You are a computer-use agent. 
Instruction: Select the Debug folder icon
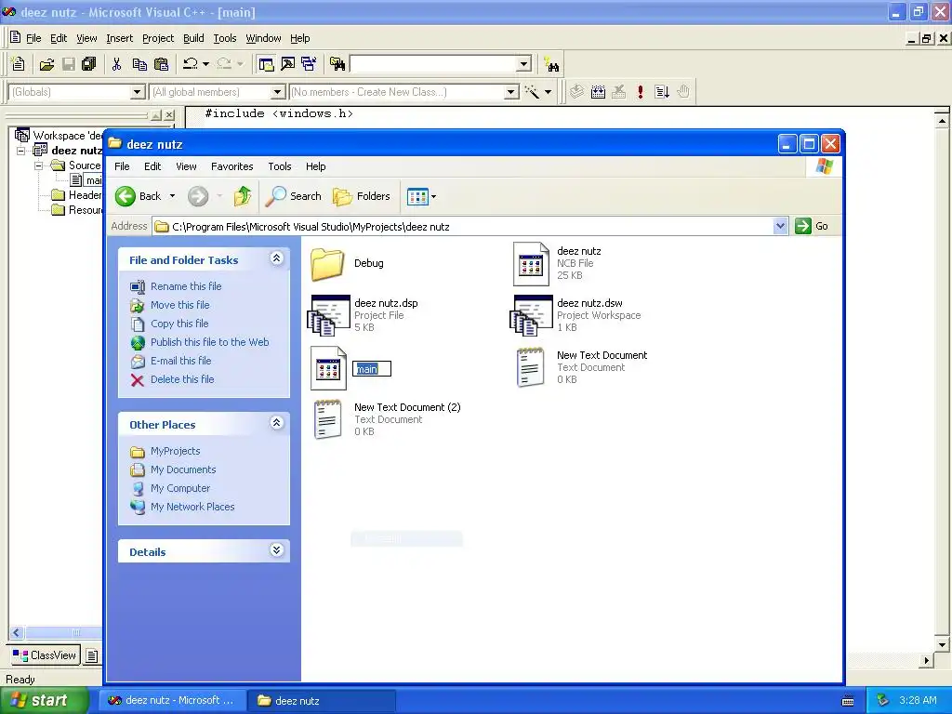click(328, 264)
